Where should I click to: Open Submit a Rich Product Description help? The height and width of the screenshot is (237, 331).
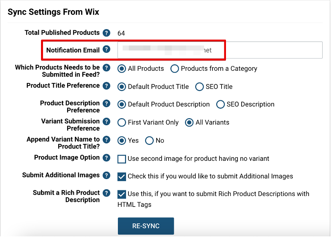[106, 193]
